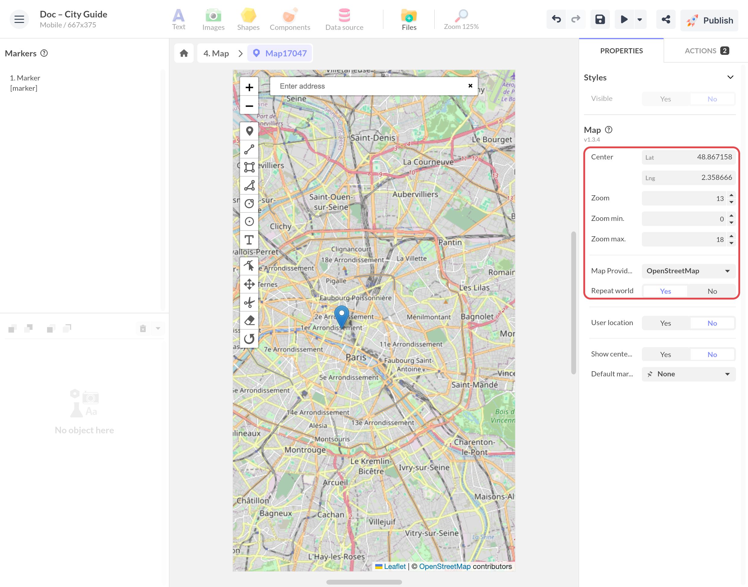This screenshot has height=587, width=748.
Task: Select the eraser remove-layers tool
Action: pos(249,321)
